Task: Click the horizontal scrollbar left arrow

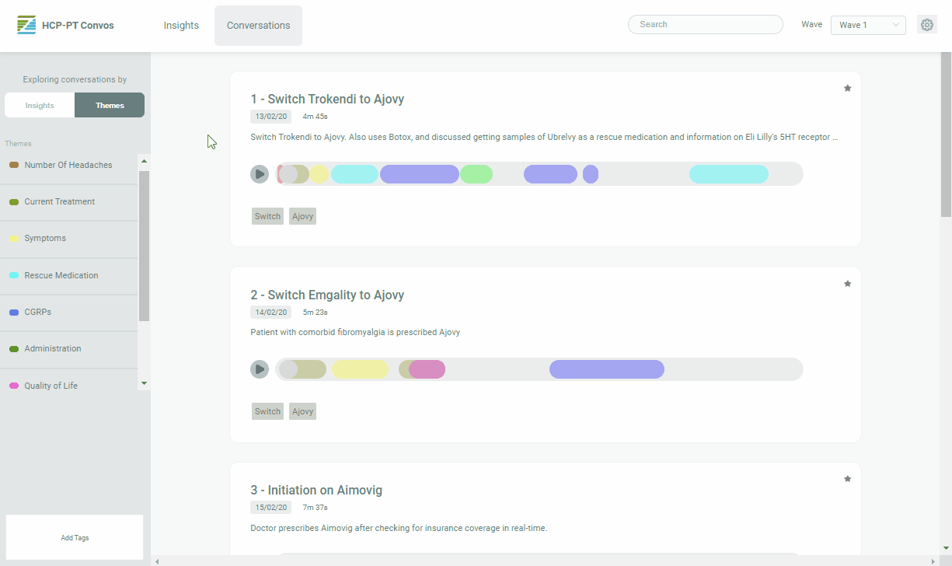Action: [x=158, y=561]
